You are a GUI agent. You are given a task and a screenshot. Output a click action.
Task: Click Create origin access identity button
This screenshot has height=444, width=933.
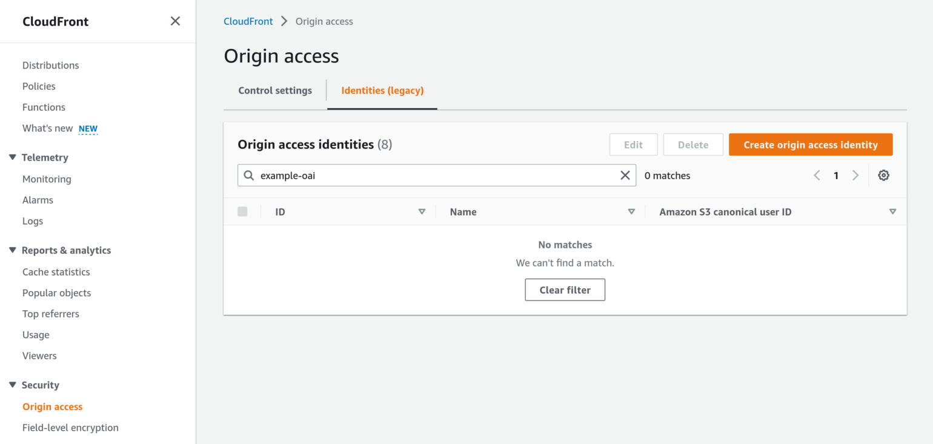811,145
